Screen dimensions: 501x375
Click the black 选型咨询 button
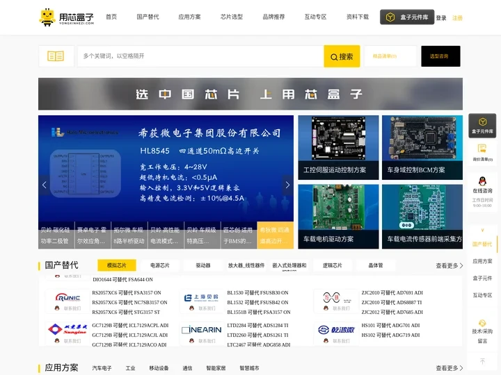(x=440, y=56)
